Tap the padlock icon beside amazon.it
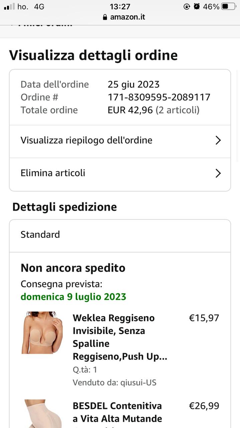 coord(105,17)
